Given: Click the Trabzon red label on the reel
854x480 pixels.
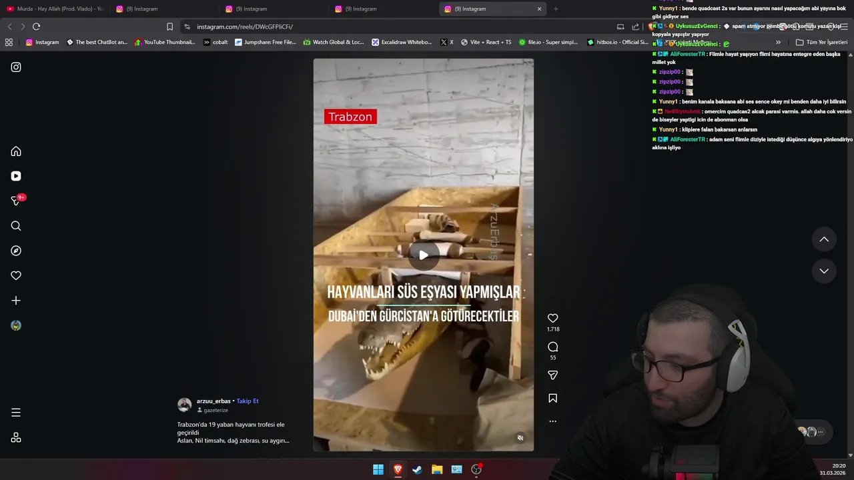Looking at the screenshot, I should click(350, 117).
